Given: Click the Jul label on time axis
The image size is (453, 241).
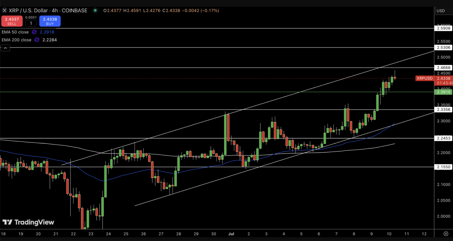Looking at the screenshot, I should (x=231, y=234).
